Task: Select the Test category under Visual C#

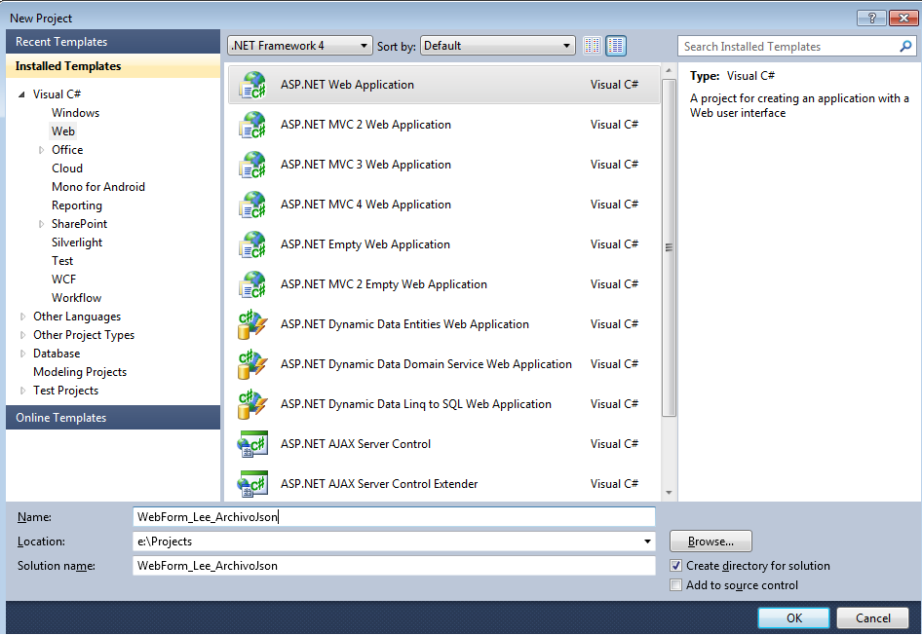Action: point(62,261)
